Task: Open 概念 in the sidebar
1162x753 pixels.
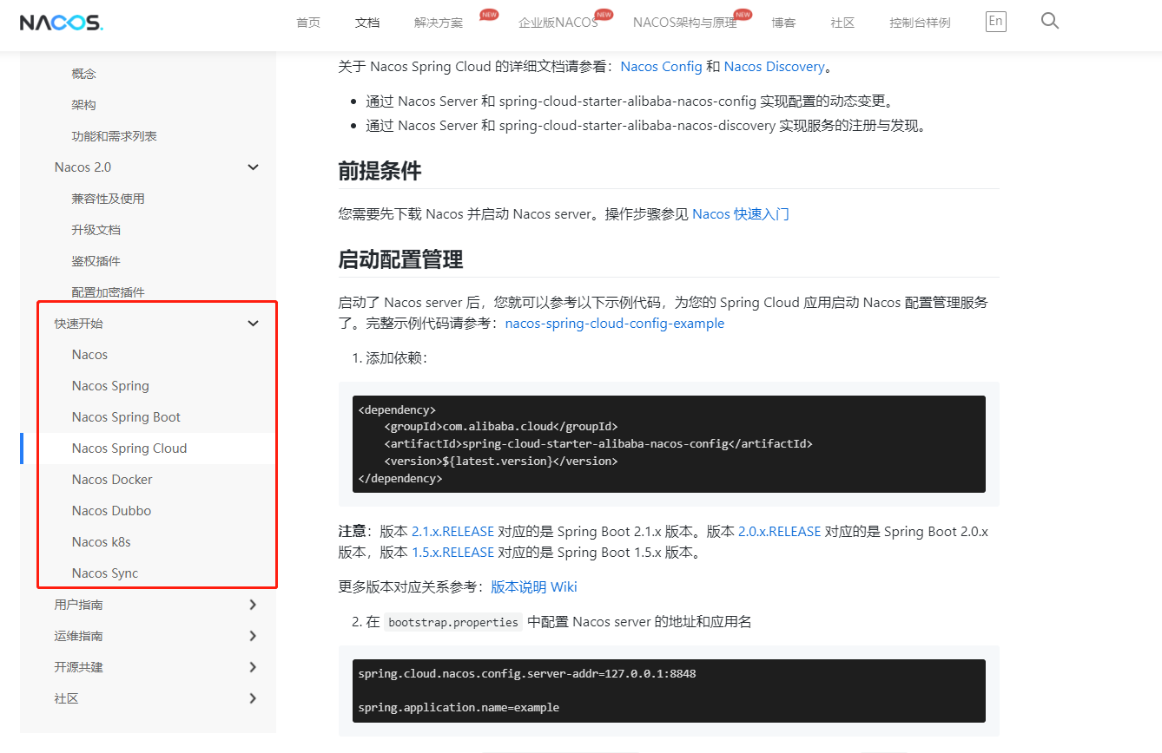Action: 84,74
